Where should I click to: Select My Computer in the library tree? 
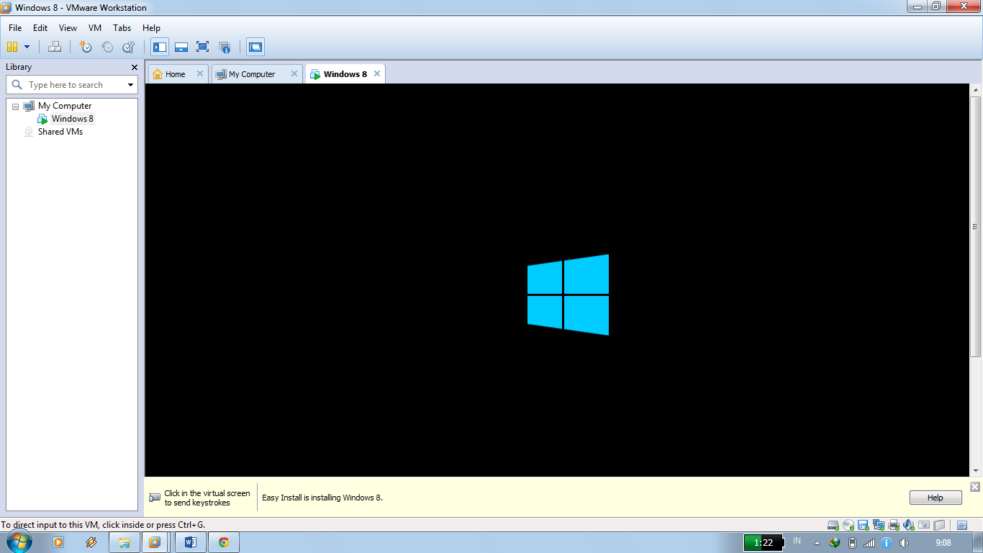[x=65, y=106]
